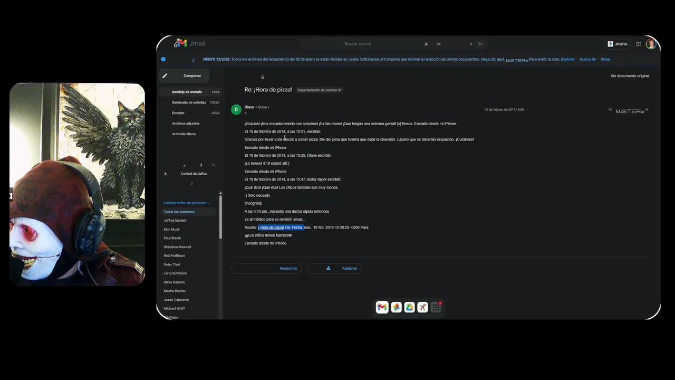Select contact Peter Thiel

[172, 264]
